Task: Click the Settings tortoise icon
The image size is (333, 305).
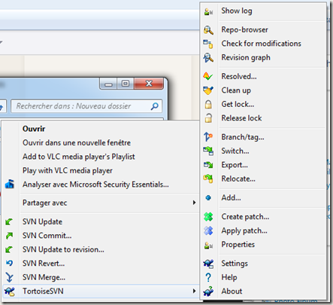Action: 208,264
